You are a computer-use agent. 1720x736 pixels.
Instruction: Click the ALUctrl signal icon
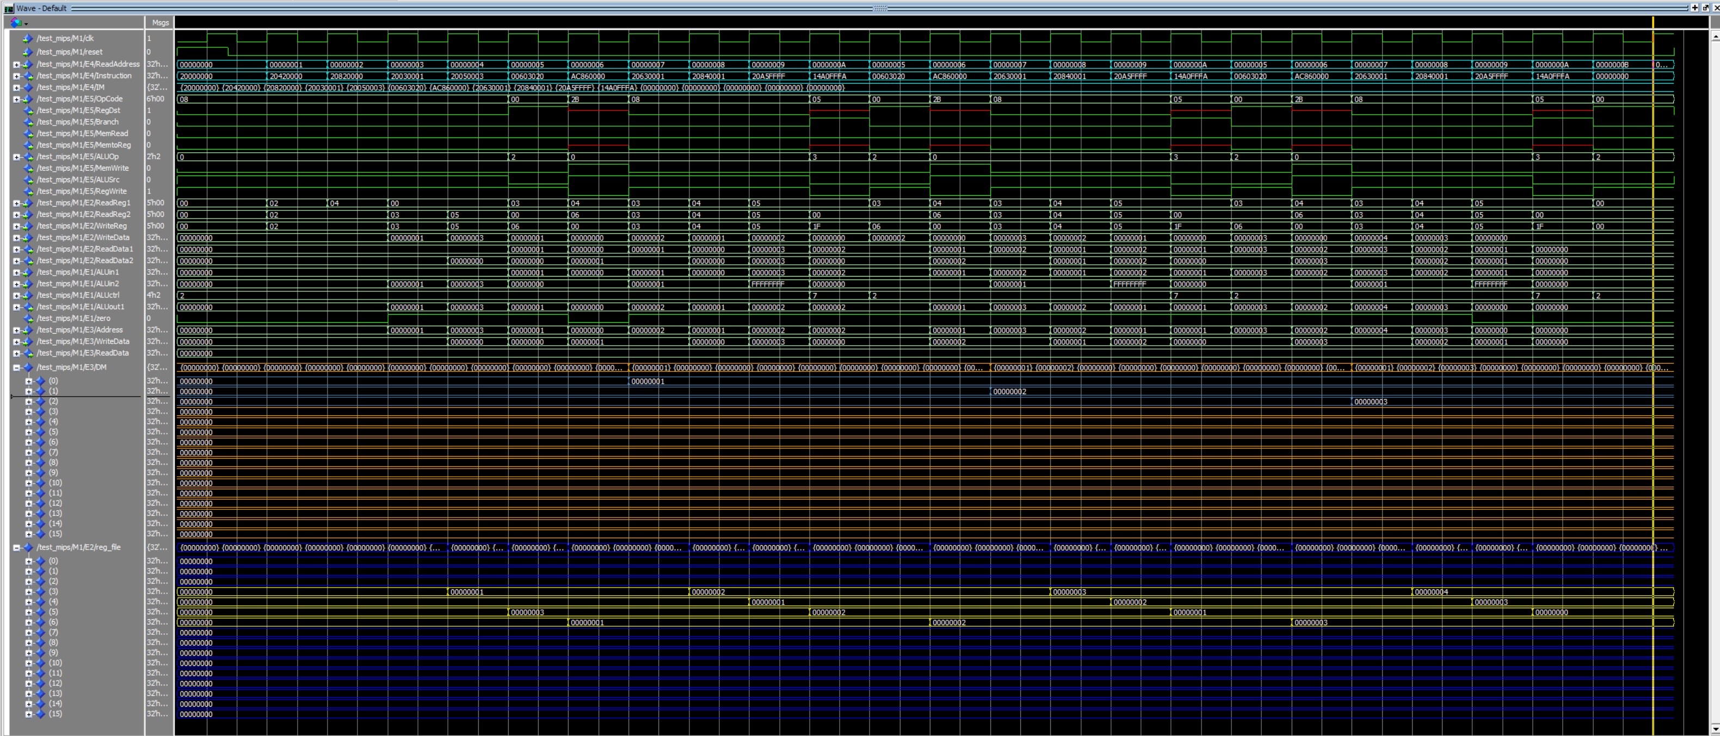27,296
